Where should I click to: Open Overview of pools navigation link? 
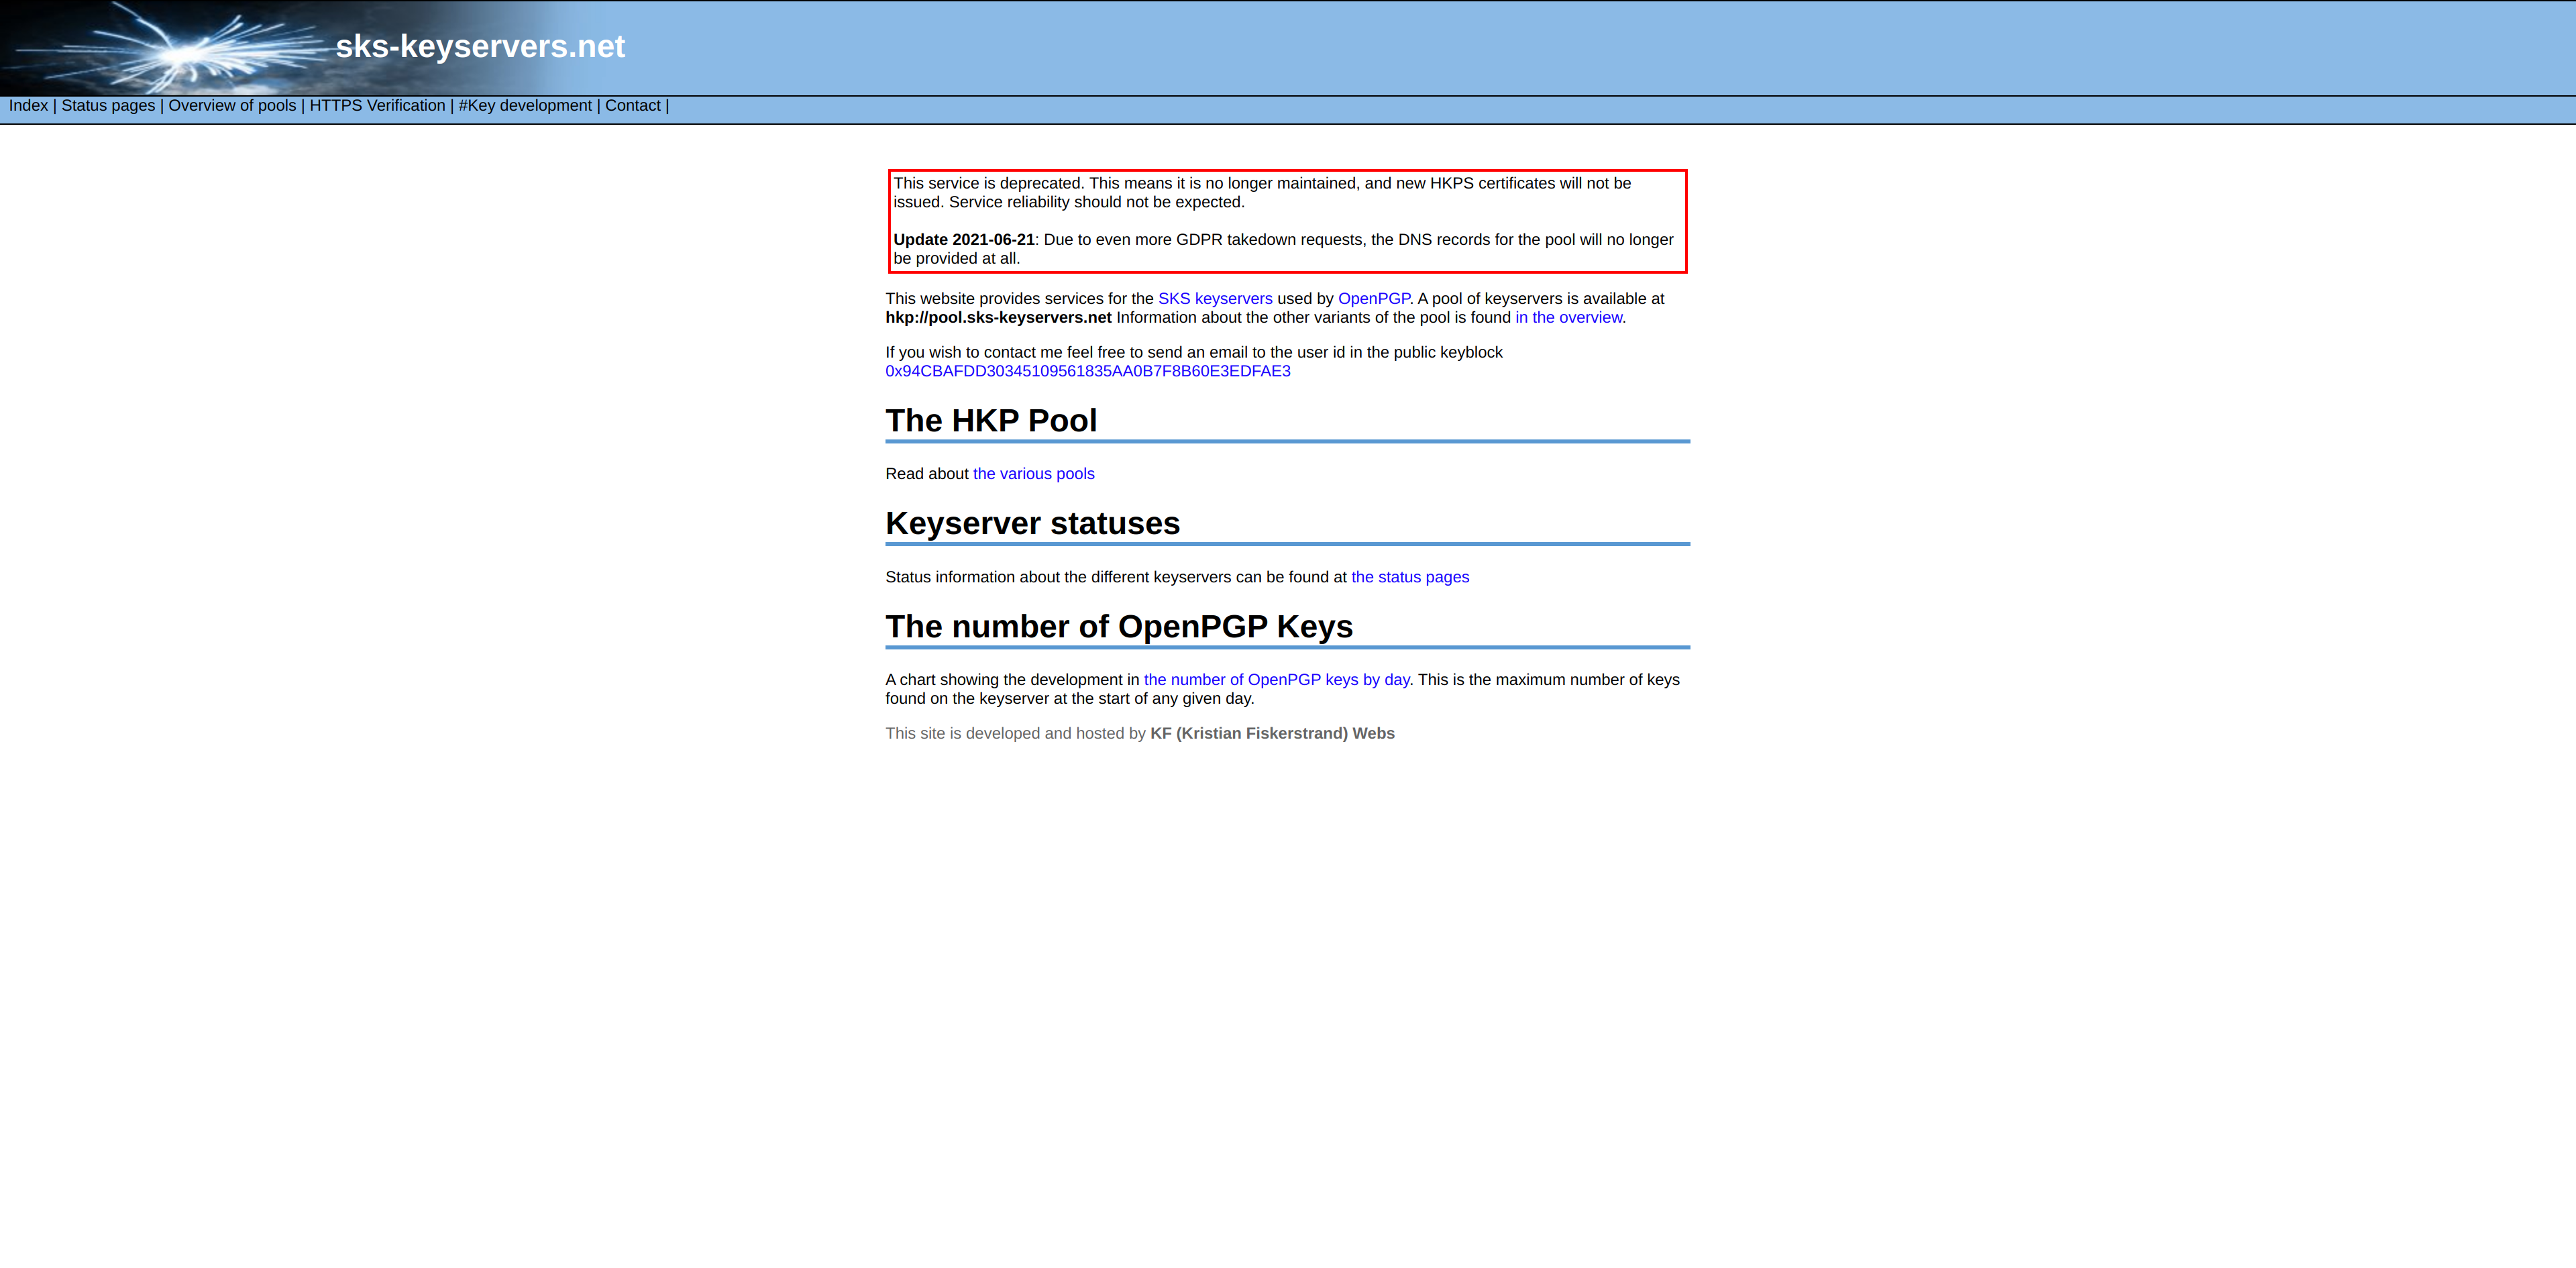tap(232, 106)
